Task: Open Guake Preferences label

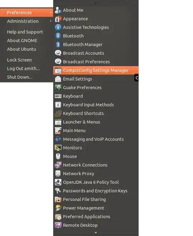Action: pyautogui.click(x=82, y=88)
